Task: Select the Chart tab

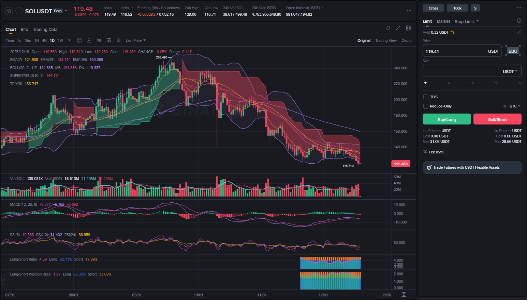Action: [11, 30]
